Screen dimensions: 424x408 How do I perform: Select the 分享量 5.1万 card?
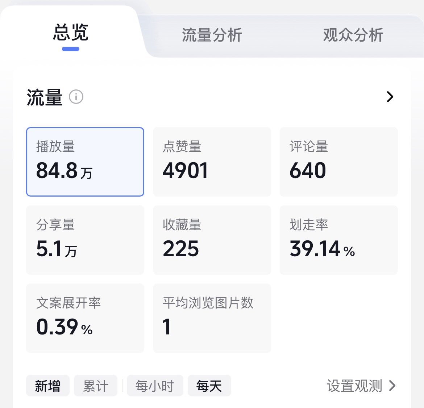pyautogui.click(x=85, y=240)
